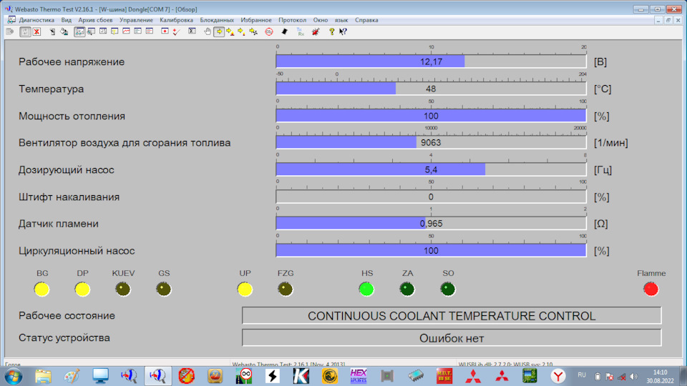
Task: Click the [1/мин] unit label
Action: (x=610, y=143)
